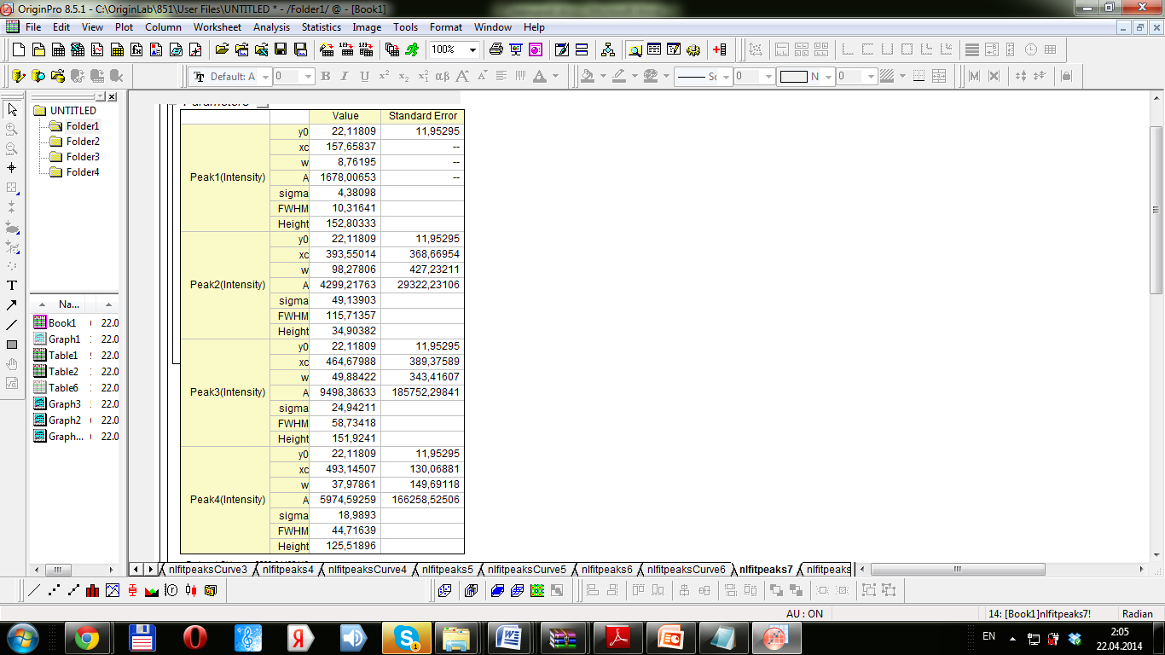This screenshot has height=655, width=1165.
Task: Click the Peak3(Intensity) row label
Action: 227,392
